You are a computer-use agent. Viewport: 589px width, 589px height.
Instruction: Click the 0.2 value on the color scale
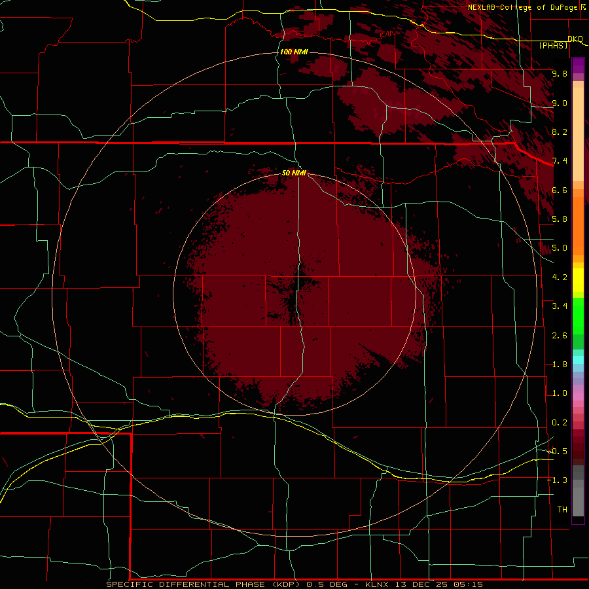click(560, 423)
